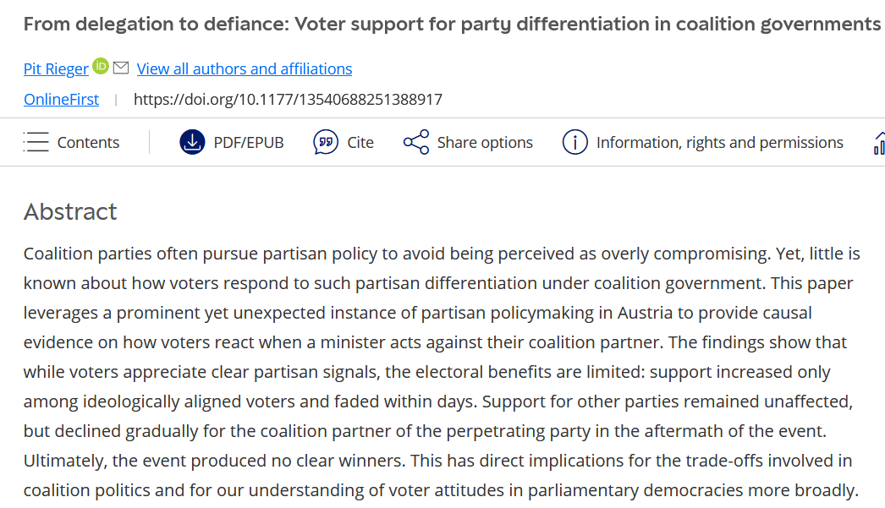The width and height of the screenshot is (885, 508).
Task: Open the Contents list icon
Action: click(x=36, y=142)
